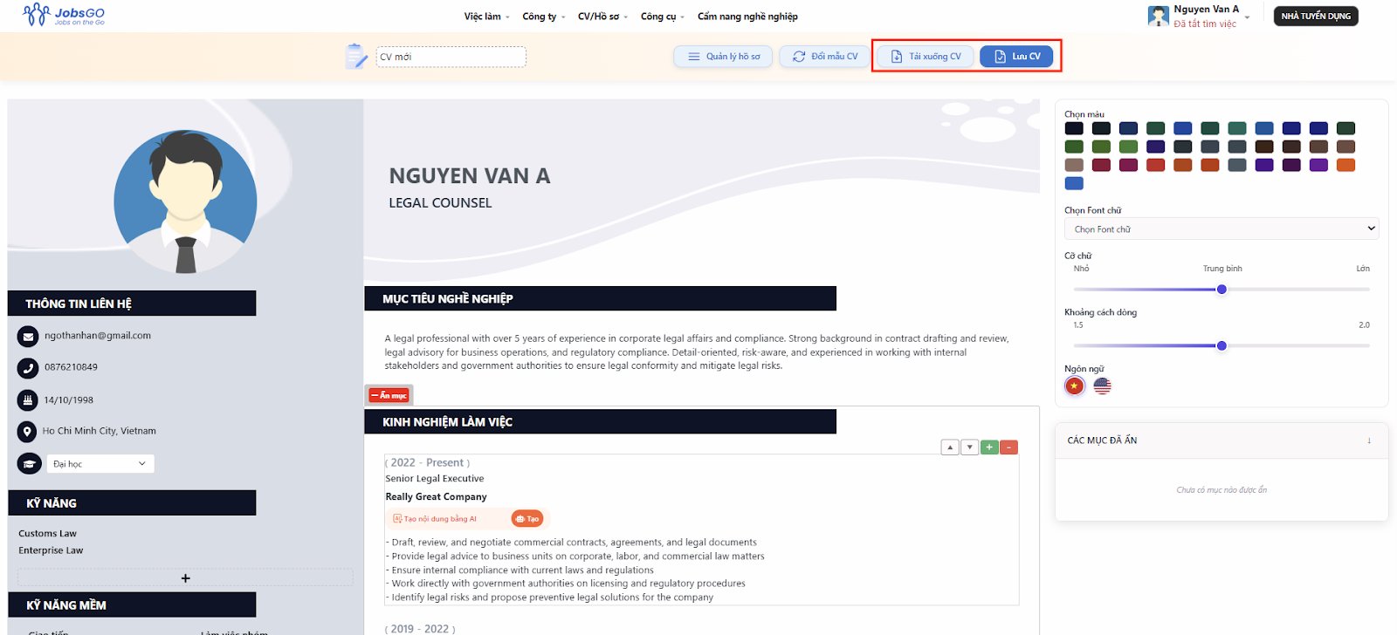The image size is (1397, 635).
Task: Click the email envelope contact icon
Action: (x=28, y=336)
